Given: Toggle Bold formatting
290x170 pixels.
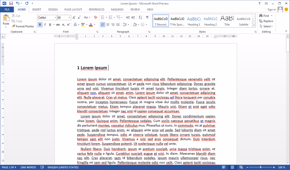Looking at the screenshot, I should pos(40,24).
